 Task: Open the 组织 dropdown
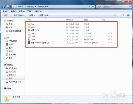click(7, 15)
